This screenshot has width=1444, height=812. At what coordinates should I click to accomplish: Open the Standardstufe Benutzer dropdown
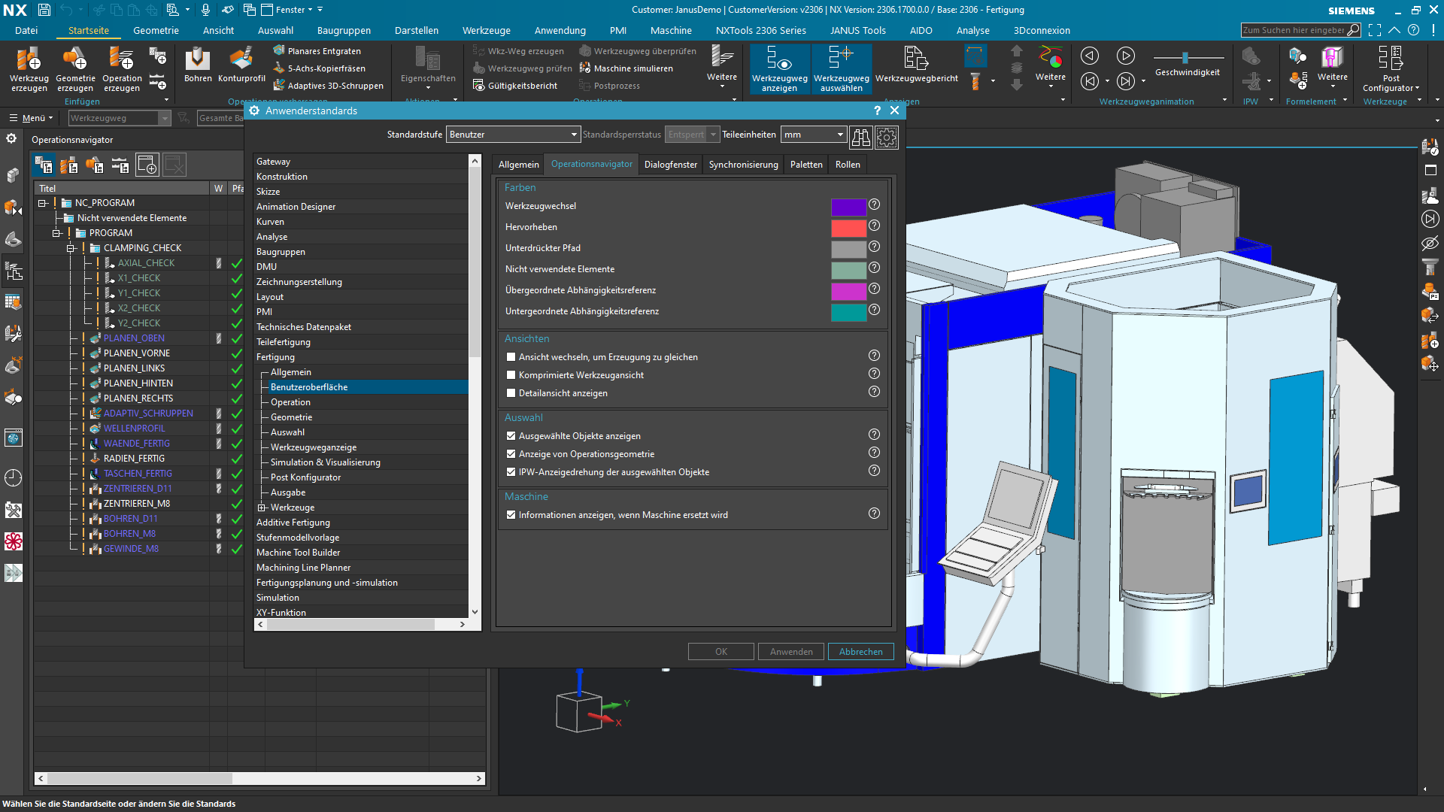[513, 135]
